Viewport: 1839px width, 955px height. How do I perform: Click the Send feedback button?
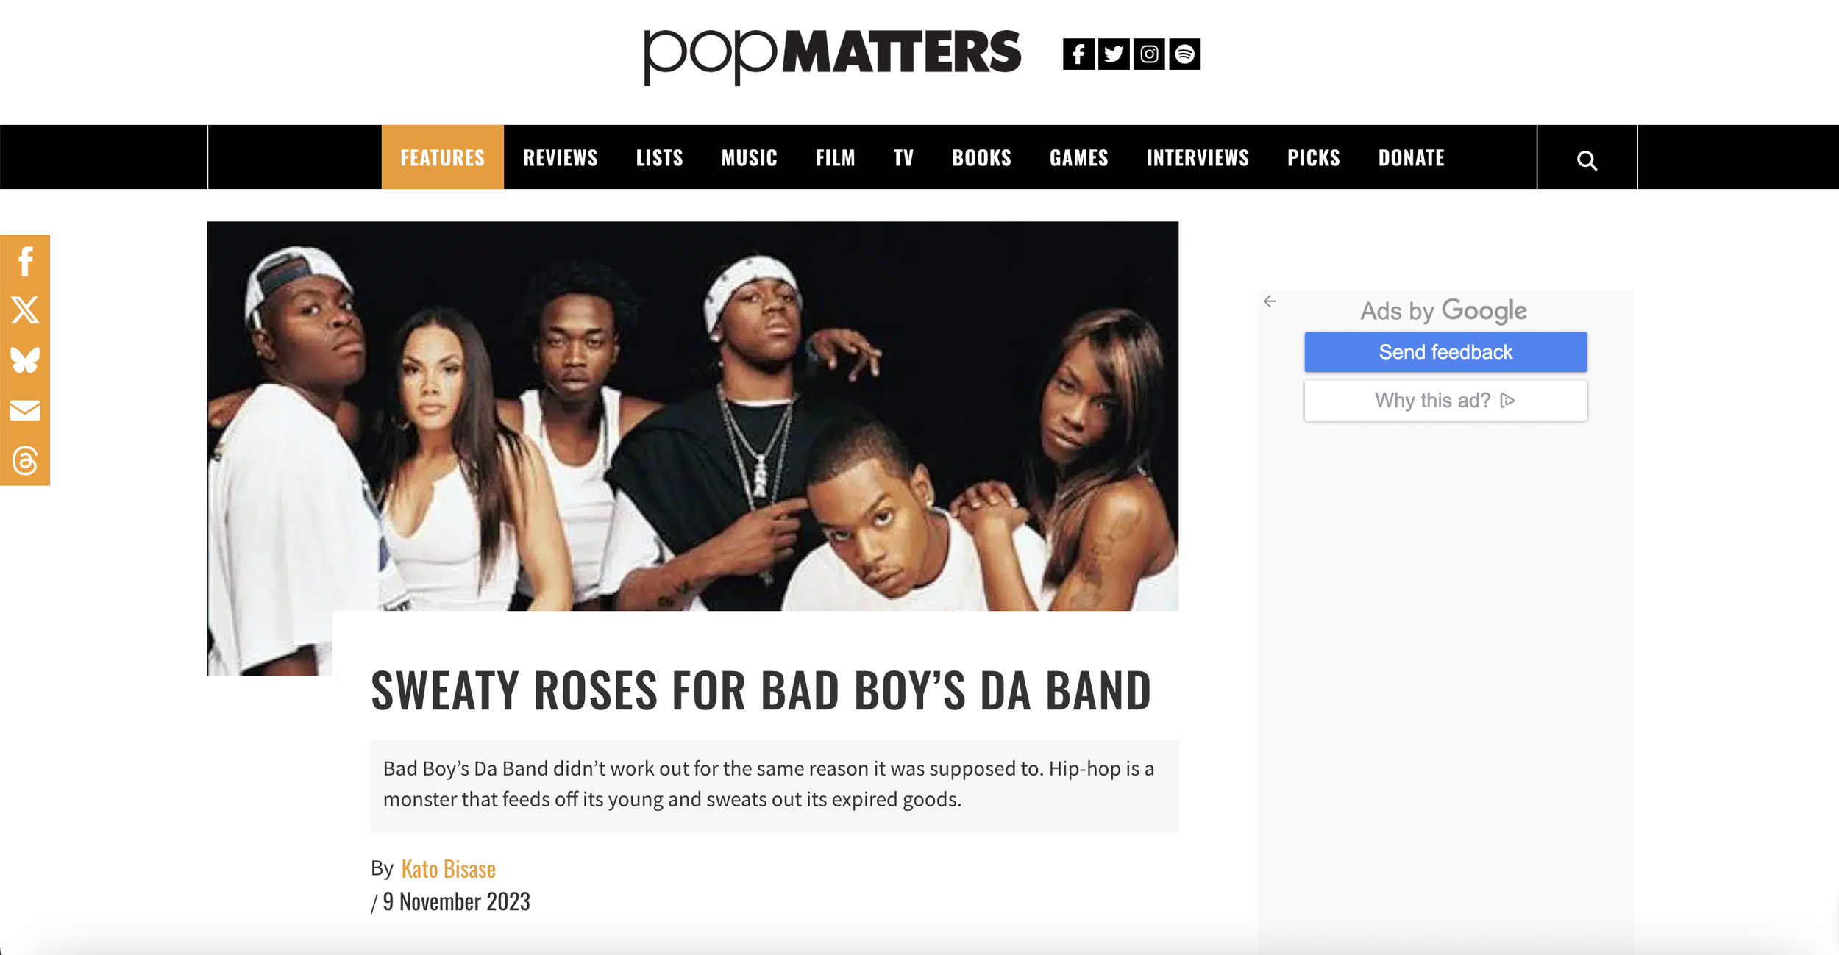tap(1445, 352)
